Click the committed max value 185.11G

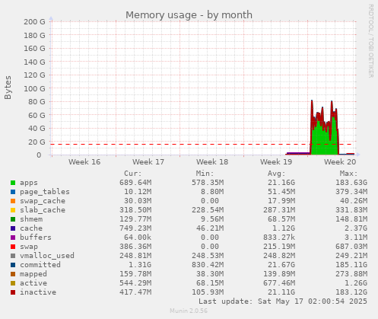click(351, 265)
